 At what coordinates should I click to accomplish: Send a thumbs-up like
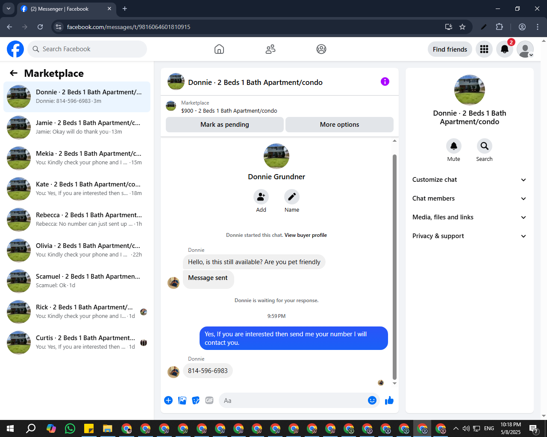coord(389,400)
